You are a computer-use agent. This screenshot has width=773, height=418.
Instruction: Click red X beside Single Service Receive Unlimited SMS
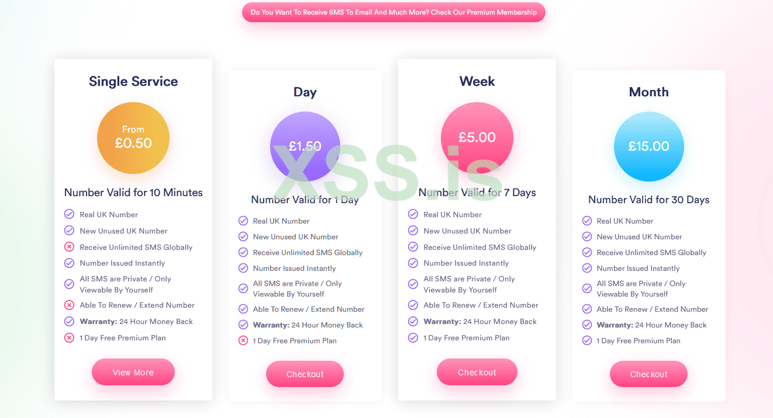click(x=69, y=247)
